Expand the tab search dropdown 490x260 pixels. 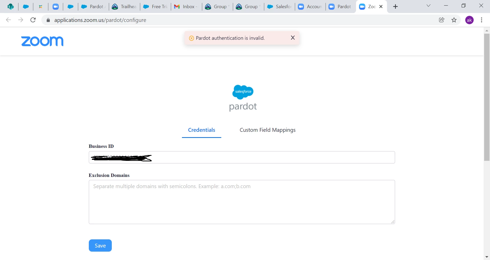click(428, 6)
